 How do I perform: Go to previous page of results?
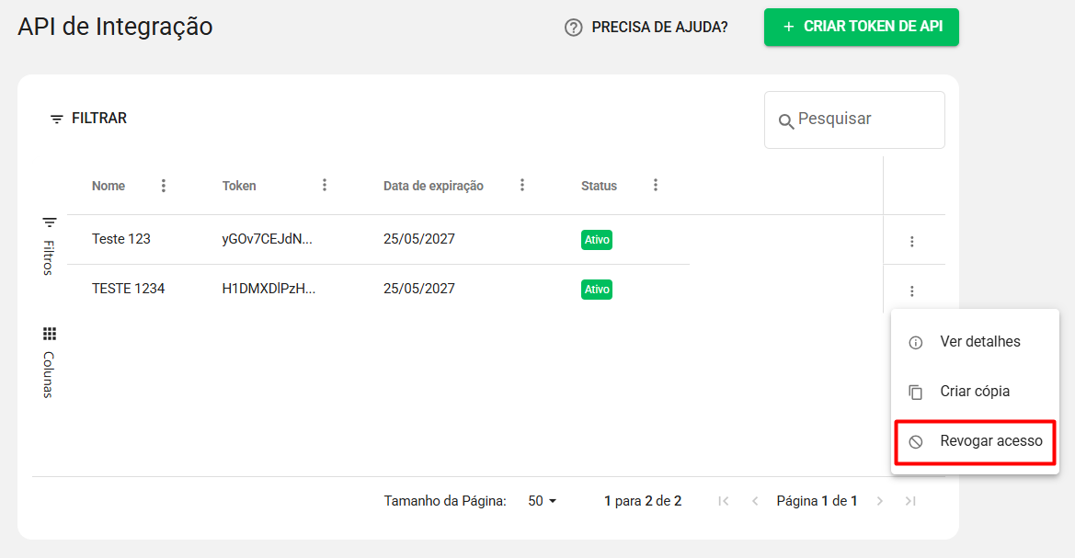point(755,501)
